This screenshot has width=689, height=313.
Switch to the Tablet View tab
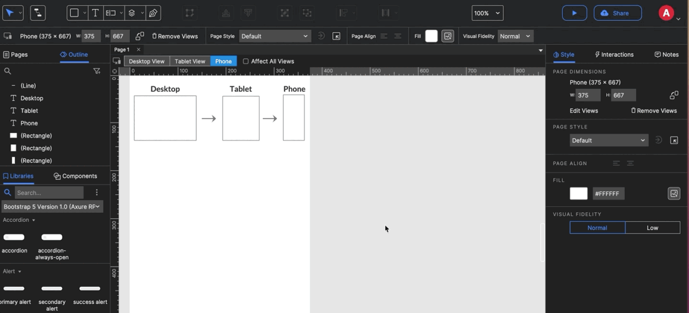[190, 61]
